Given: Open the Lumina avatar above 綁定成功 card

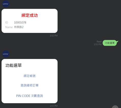Looking at the screenshot, I should click(x=6, y=4).
